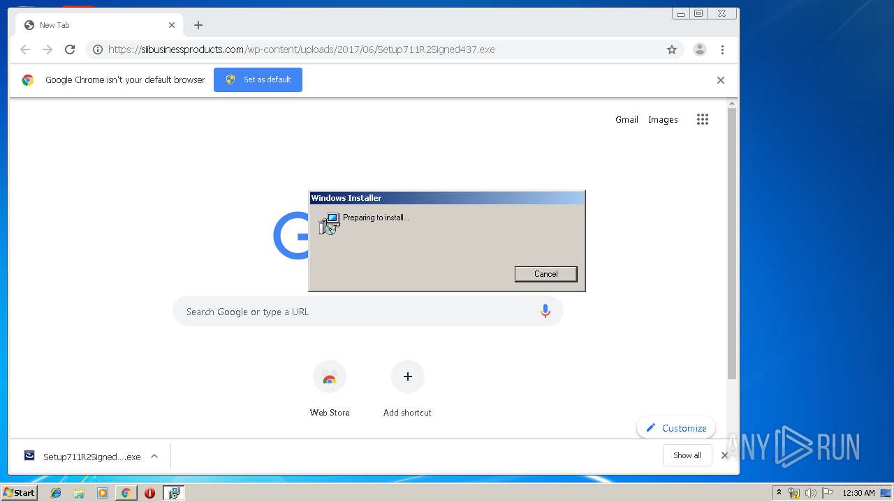View site information icon in address bar

click(98, 50)
